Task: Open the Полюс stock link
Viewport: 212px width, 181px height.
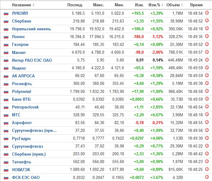Action: tap(18, 37)
